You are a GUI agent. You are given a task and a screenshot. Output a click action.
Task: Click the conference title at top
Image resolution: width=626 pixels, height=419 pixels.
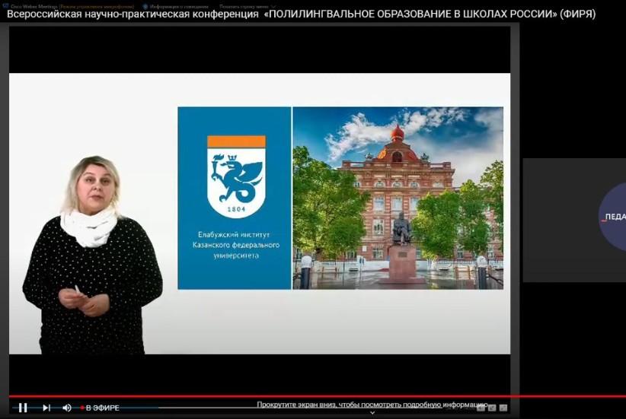[x=301, y=14]
